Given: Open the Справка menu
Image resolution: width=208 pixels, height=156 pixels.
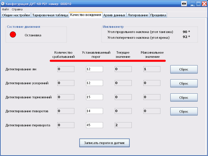Looking at the screenshot, I should (x=17, y=9).
